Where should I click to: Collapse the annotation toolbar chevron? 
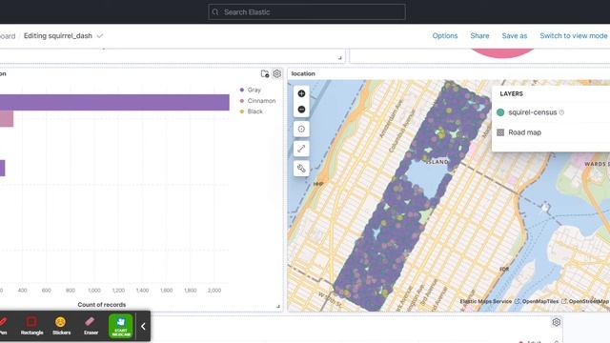pyautogui.click(x=143, y=326)
